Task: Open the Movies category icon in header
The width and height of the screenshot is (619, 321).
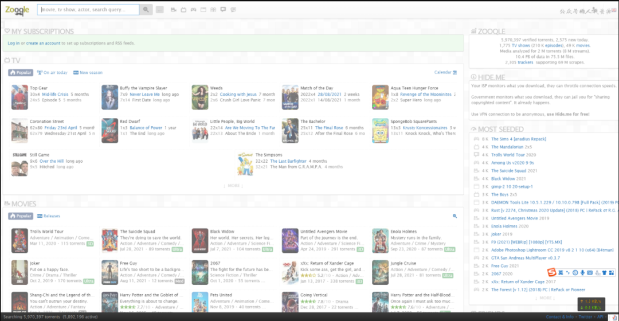Action: 174,10
